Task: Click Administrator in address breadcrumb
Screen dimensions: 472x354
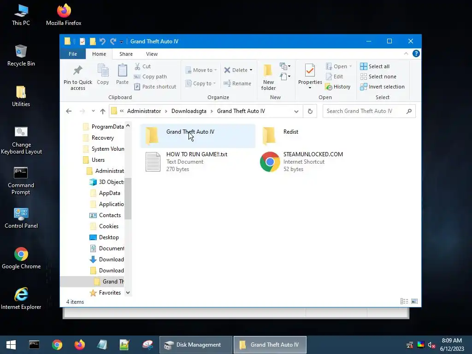Action: [144, 111]
